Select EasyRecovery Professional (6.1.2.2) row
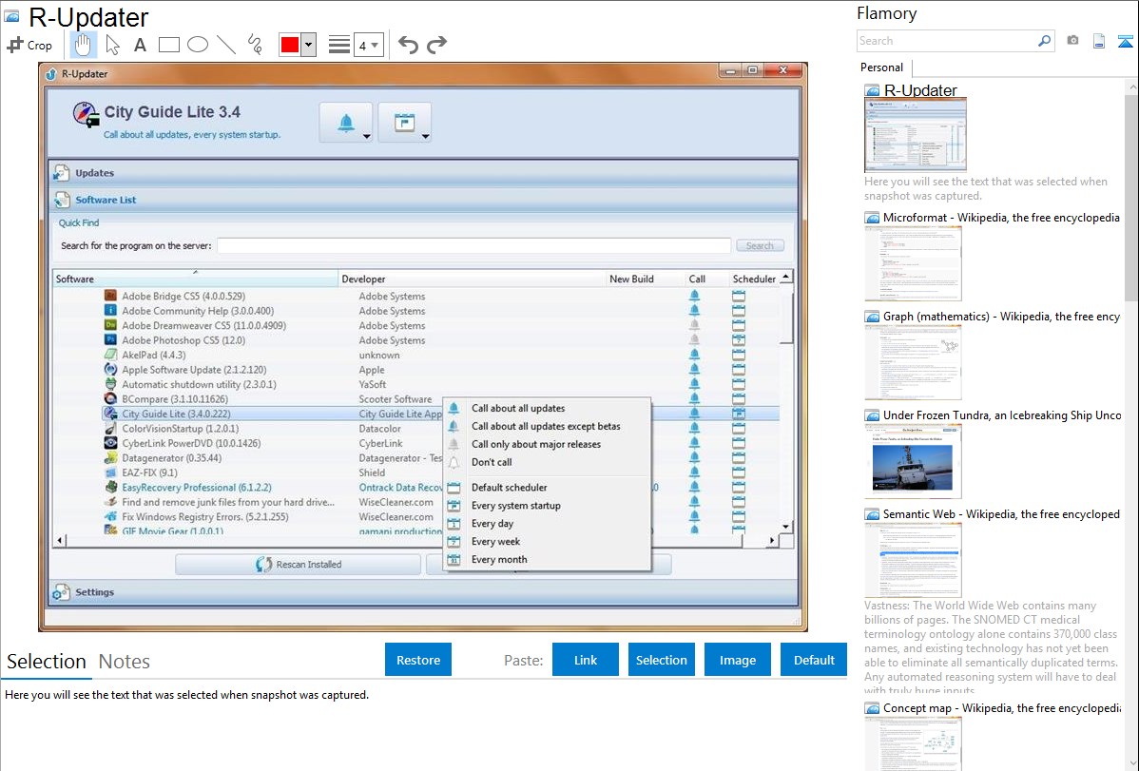Image resolution: width=1139 pixels, height=771 pixels. click(x=416, y=488)
